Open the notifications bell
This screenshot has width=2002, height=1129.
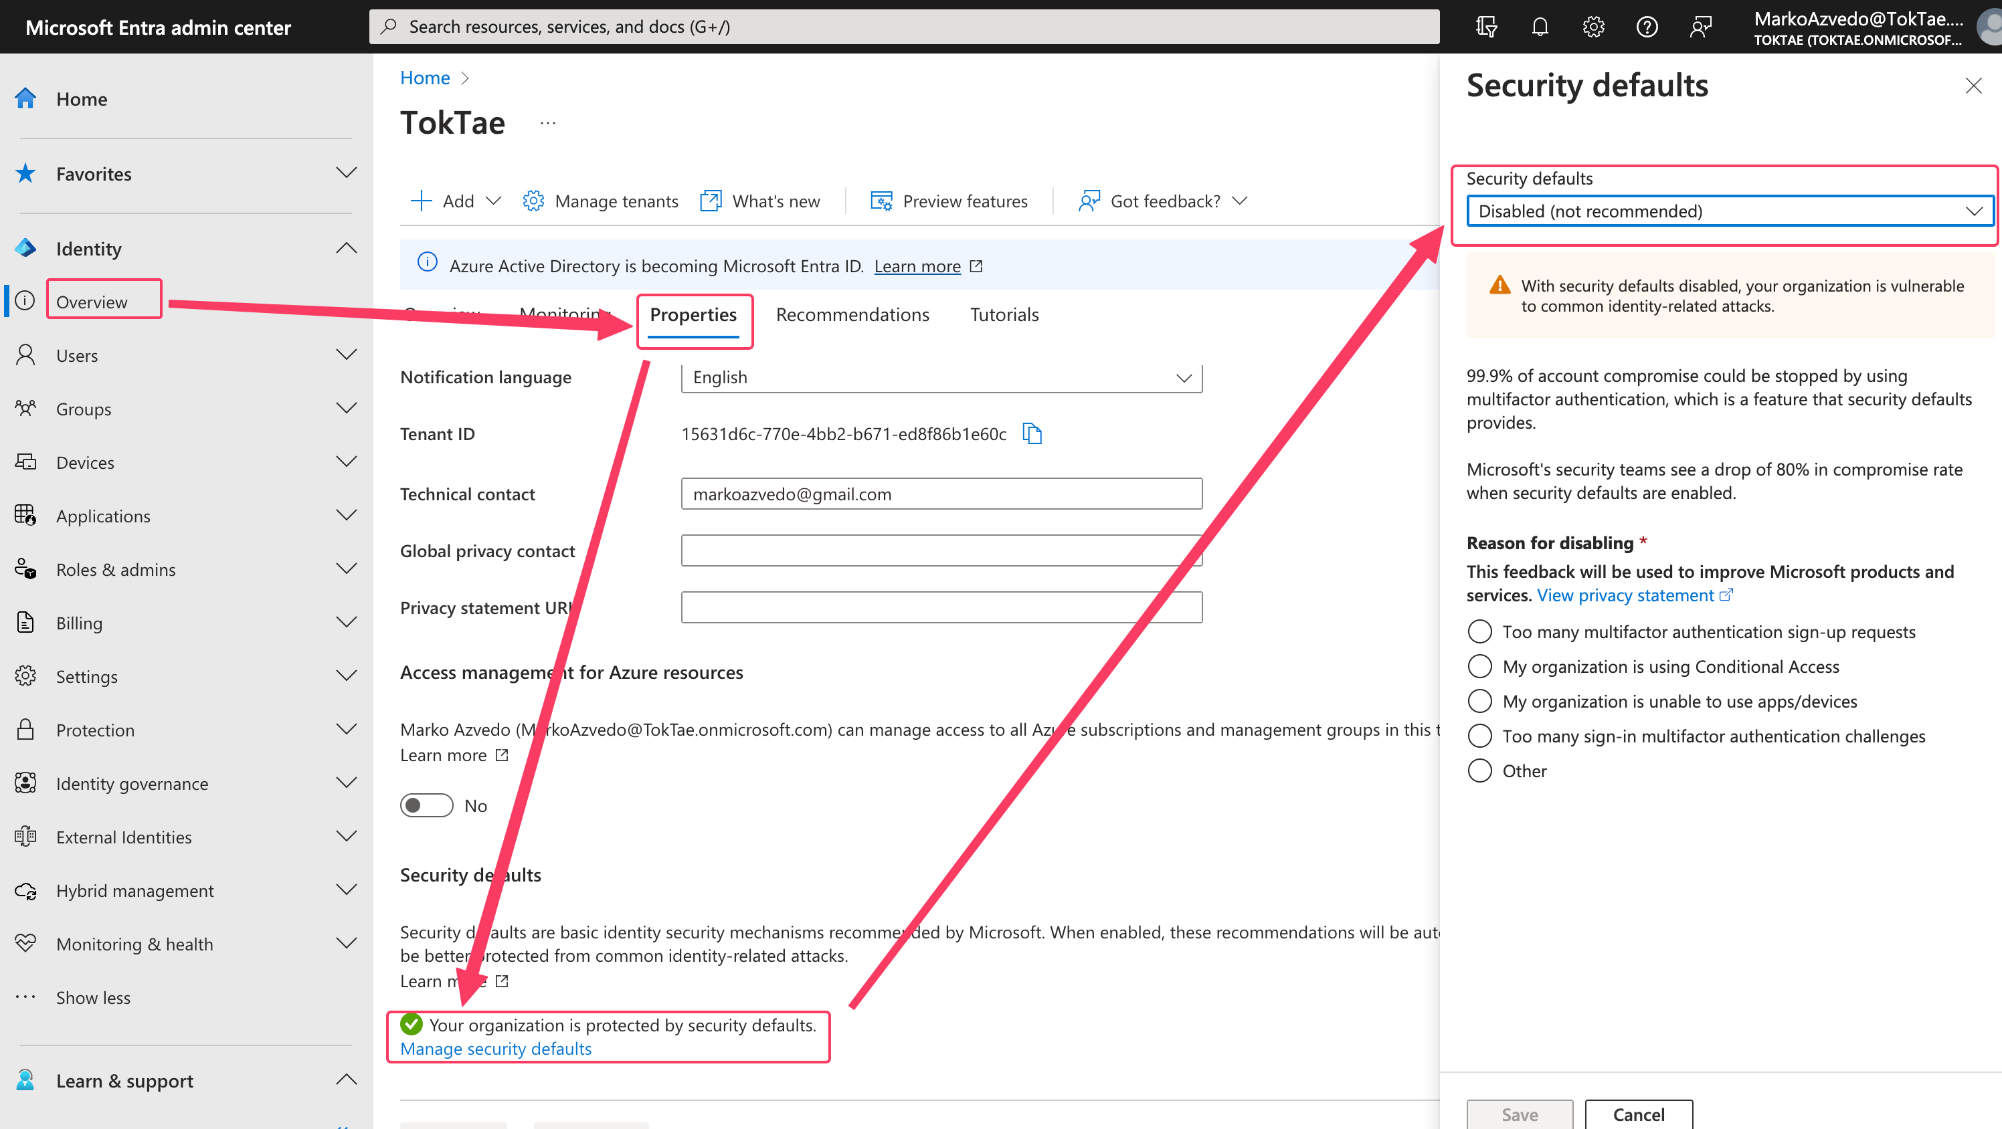click(1540, 25)
